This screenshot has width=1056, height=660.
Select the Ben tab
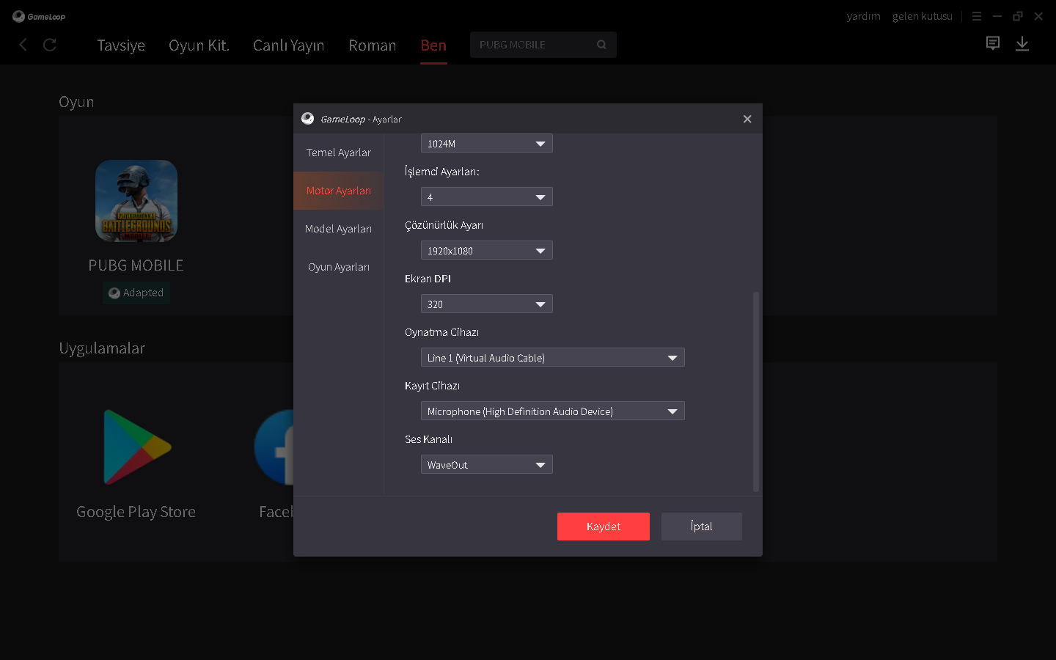point(433,45)
